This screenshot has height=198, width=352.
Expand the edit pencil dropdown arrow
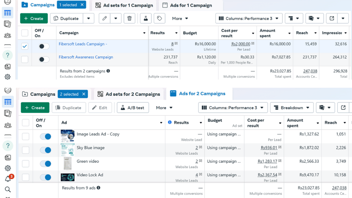click(x=115, y=18)
